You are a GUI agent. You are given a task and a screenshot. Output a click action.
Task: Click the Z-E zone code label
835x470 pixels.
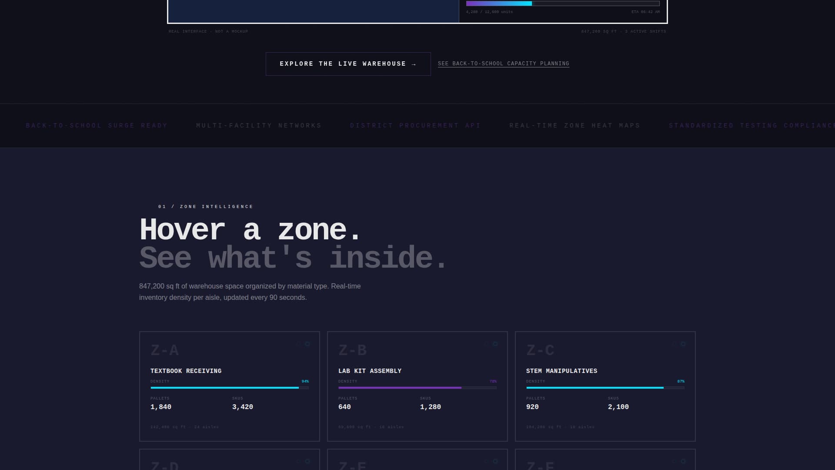352,465
